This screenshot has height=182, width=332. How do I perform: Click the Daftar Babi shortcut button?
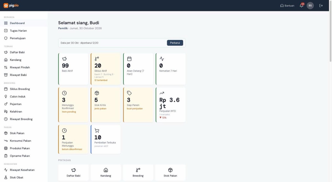73,173
